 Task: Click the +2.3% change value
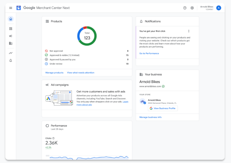click(x=48, y=148)
